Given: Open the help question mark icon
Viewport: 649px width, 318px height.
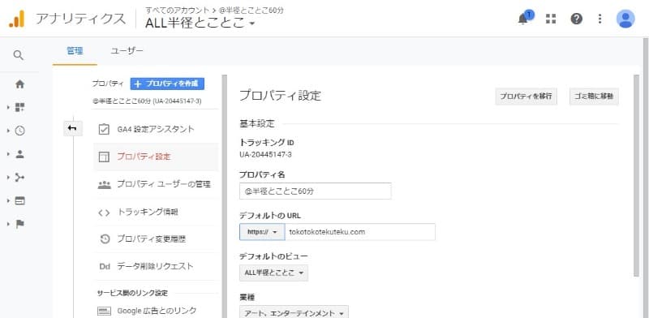Looking at the screenshot, I should click(576, 19).
